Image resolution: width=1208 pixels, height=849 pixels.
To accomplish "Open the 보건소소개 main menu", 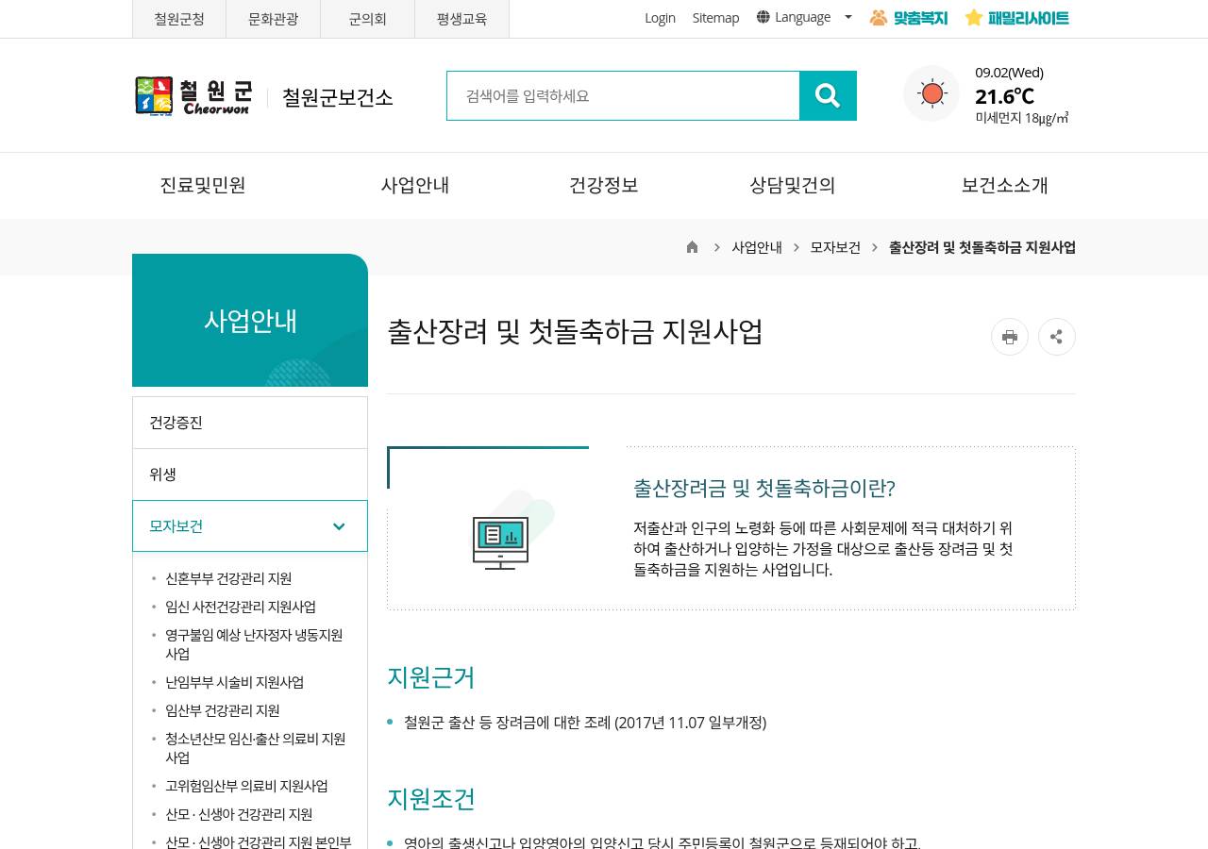I will click(x=1005, y=185).
